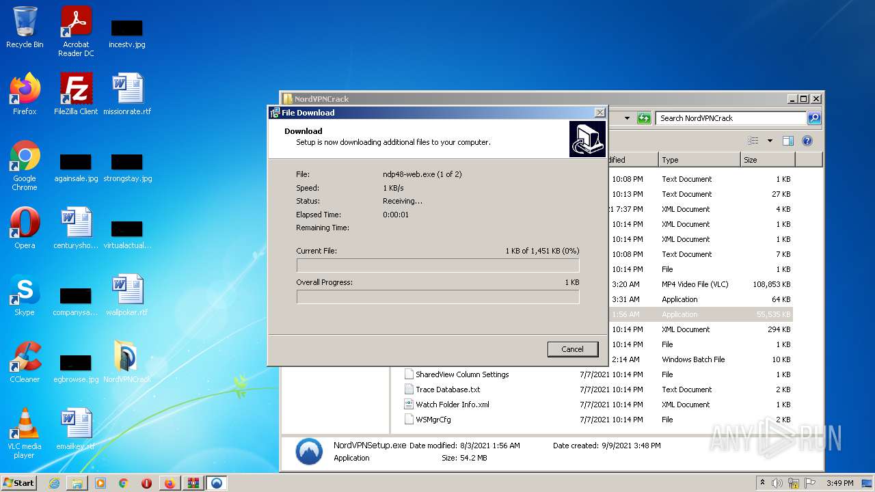Toggle the Explorer preview pane

(788, 141)
